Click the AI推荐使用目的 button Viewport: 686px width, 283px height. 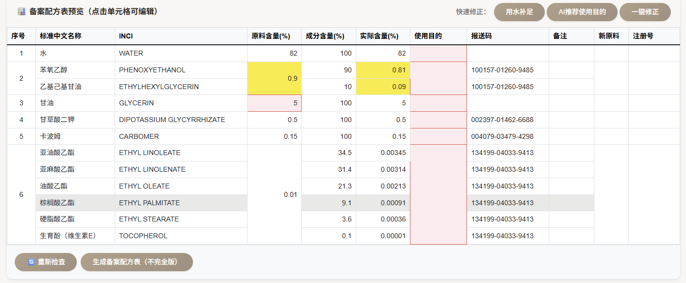click(x=582, y=12)
